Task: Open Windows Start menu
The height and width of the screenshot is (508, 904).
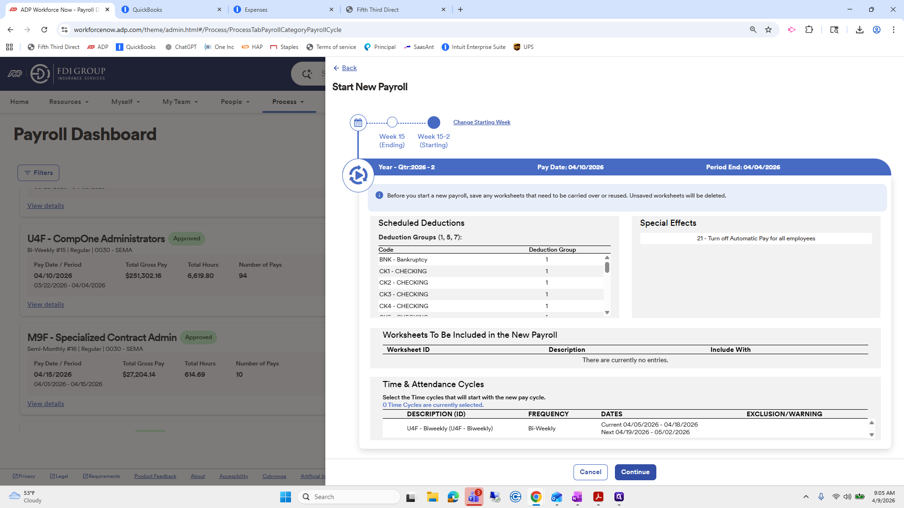Action: click(285, 497)
